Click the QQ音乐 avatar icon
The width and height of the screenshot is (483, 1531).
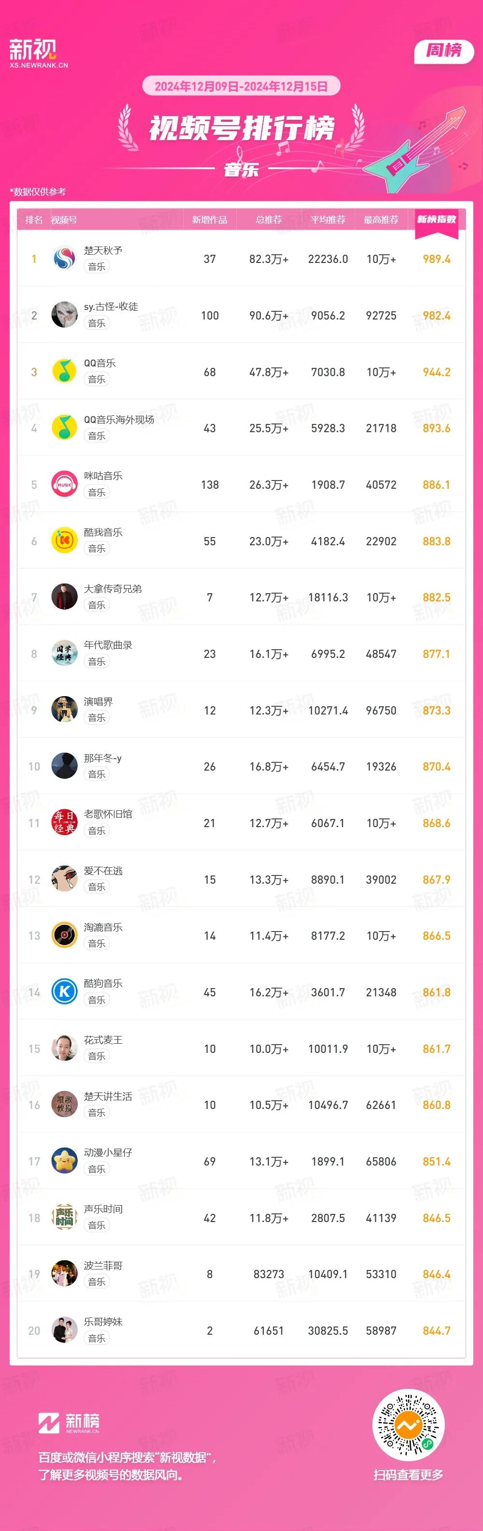pos(64,371)
